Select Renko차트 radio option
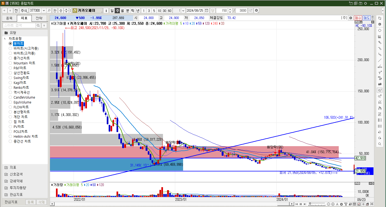The width and height of the screenshot is (386, 207). click(x=19, y=87)
